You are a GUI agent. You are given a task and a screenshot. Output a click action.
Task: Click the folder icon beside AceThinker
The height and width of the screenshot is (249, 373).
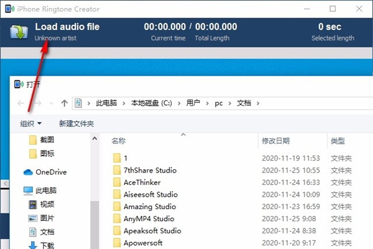pyautogui.click(x=117, y=182)
